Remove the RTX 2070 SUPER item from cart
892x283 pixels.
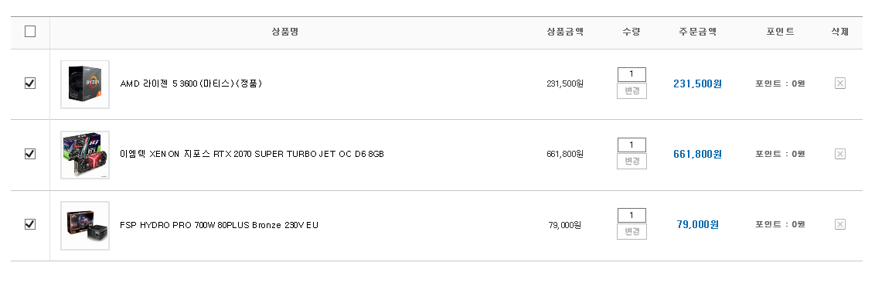[x=839, y=154]
